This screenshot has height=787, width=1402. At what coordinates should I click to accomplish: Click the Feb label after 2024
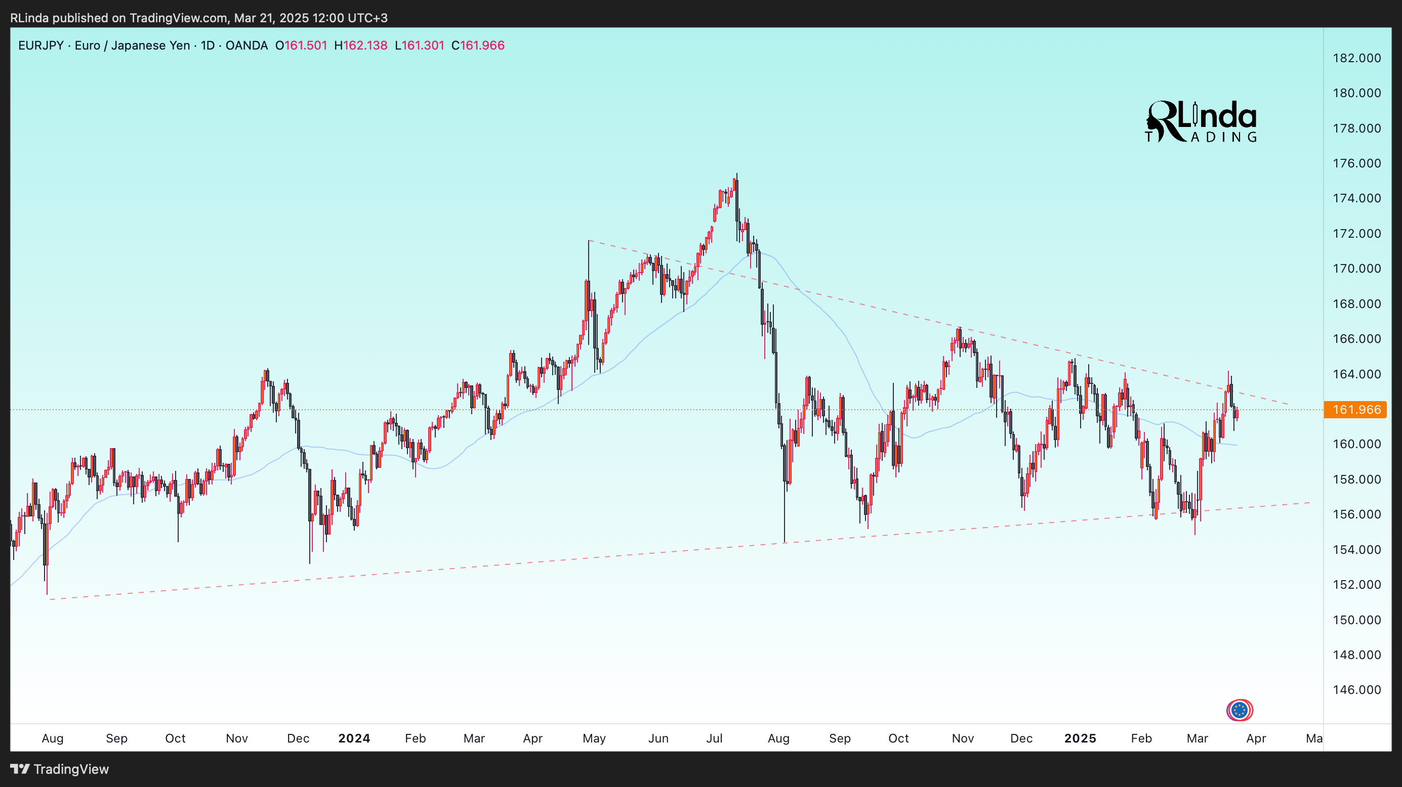tap(415, 738)
